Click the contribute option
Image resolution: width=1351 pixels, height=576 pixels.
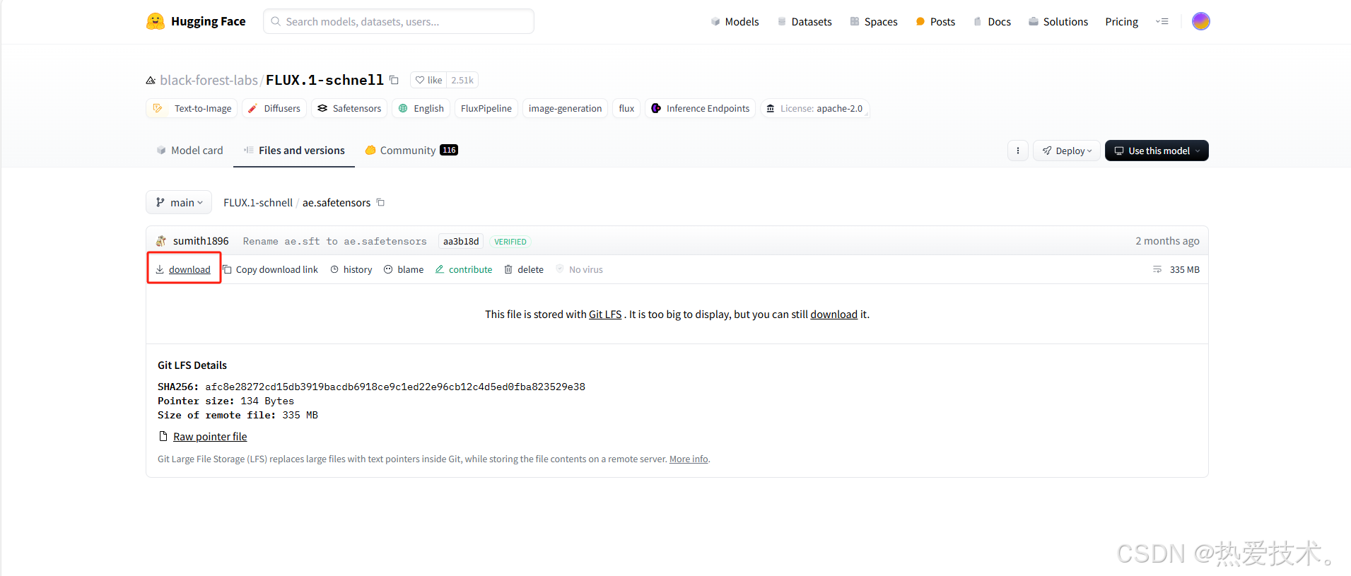click(x=464, y=269)
